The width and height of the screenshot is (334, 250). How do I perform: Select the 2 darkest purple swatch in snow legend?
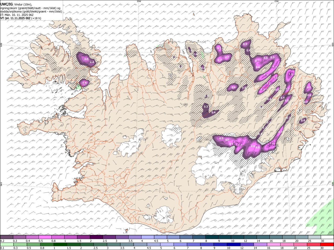click(97, 237)
